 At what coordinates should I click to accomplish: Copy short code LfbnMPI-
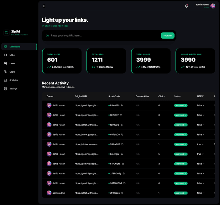pyautogui.click(x=122, y=105)
